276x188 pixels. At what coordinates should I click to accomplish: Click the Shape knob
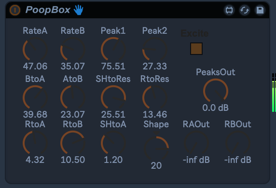(156, 148)
